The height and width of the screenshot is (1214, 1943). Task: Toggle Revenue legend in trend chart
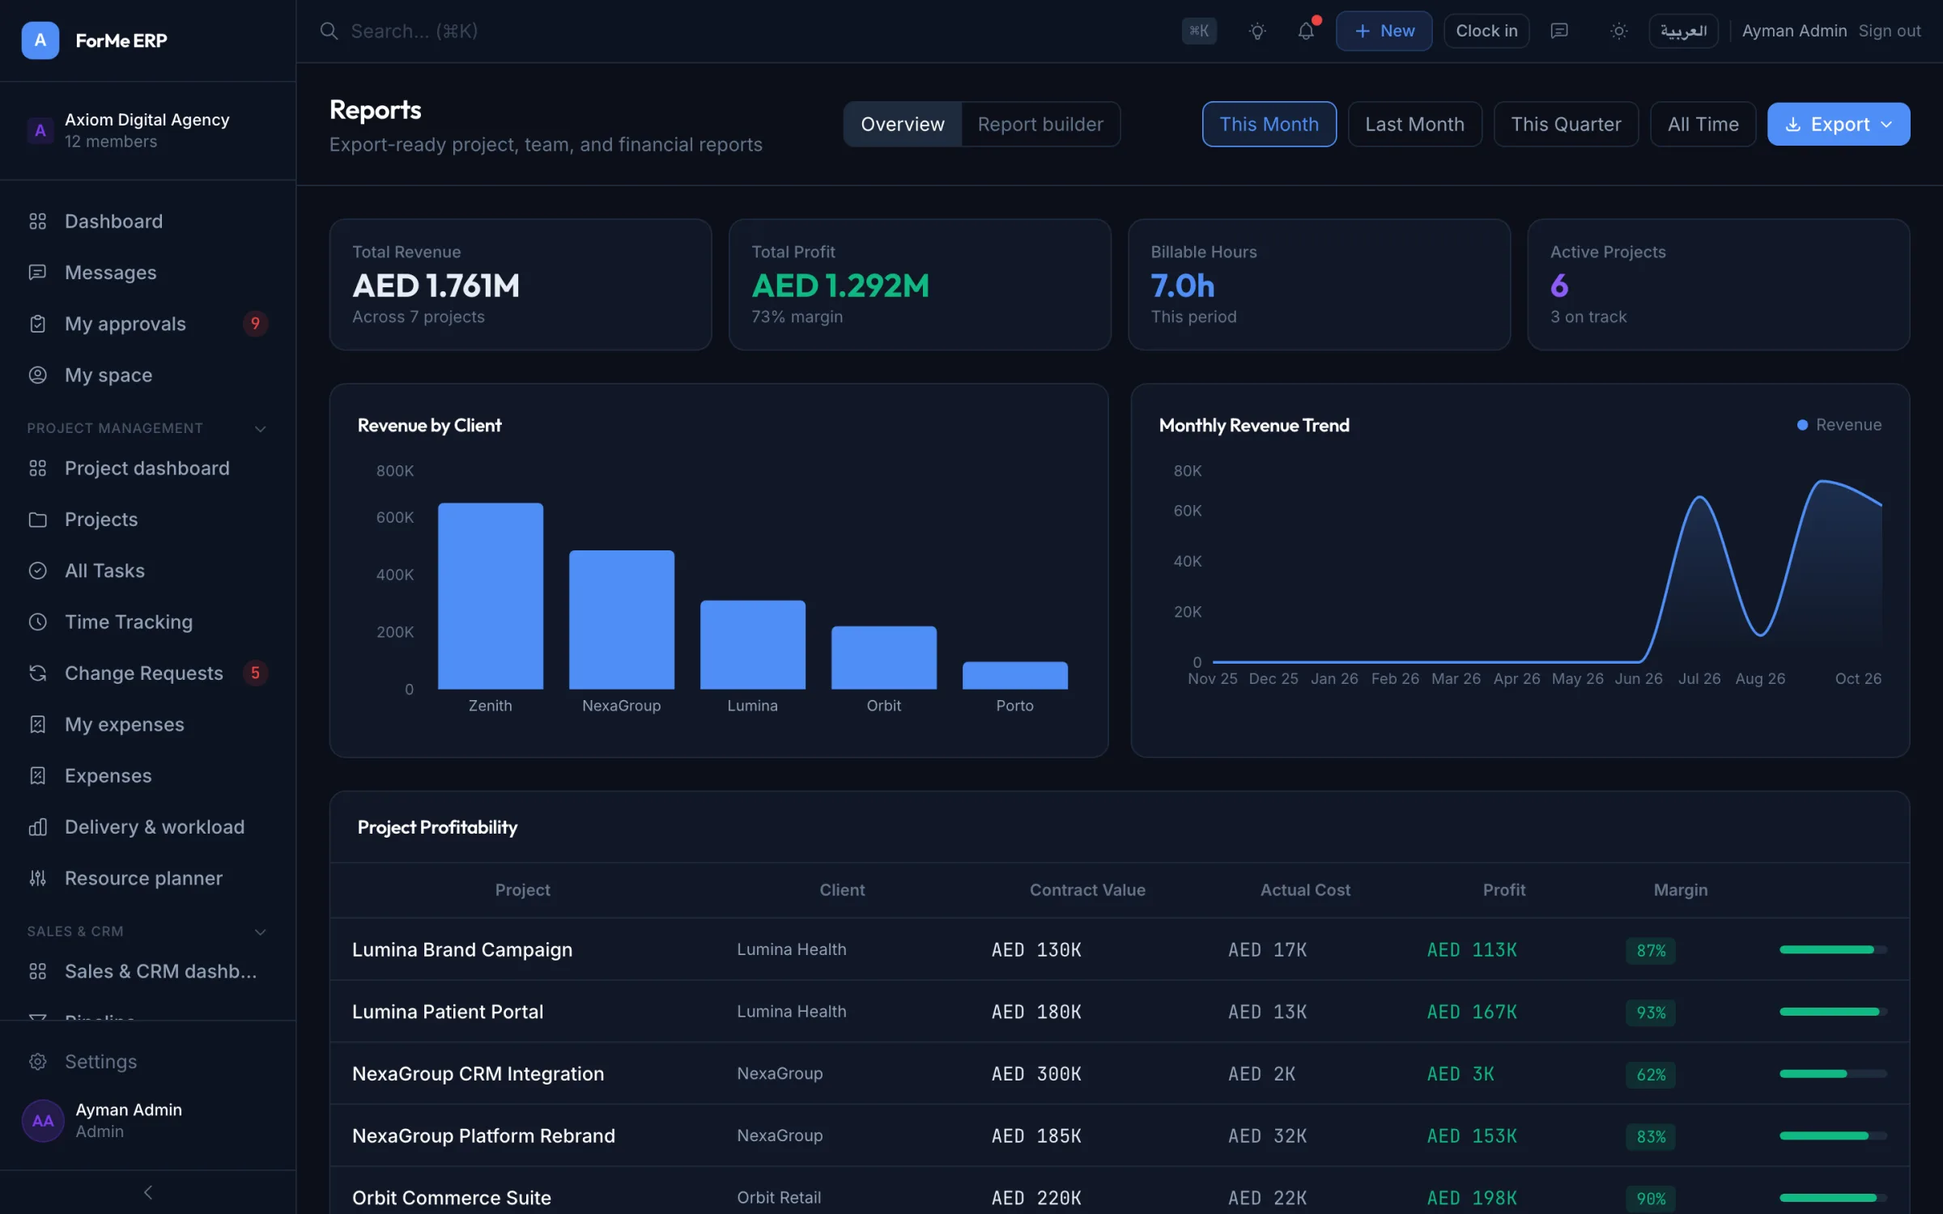[1839, 425]
